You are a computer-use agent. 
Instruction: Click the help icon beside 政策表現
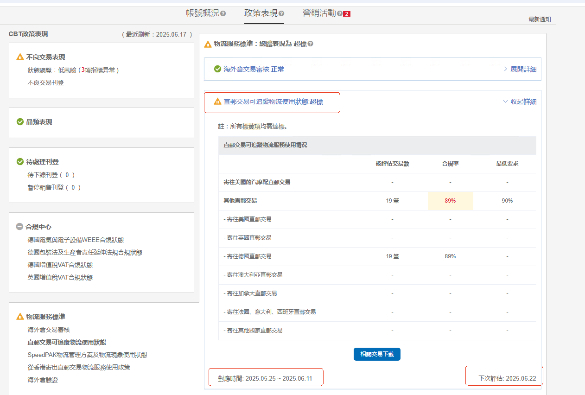(281, 14)
